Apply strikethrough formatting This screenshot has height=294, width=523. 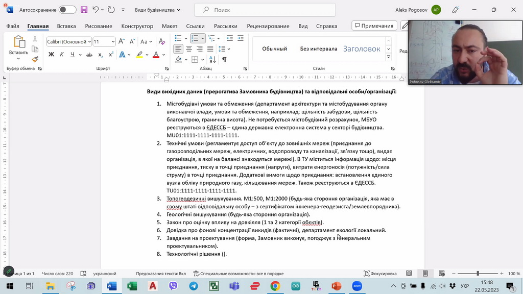click(x=89, y=54)
